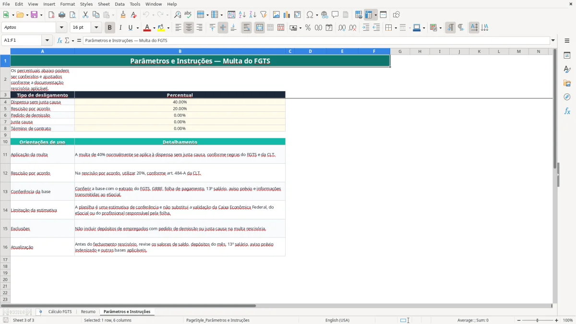Open Find and Replace
This screenshot has width=576, height=324.
pos(178,15)
